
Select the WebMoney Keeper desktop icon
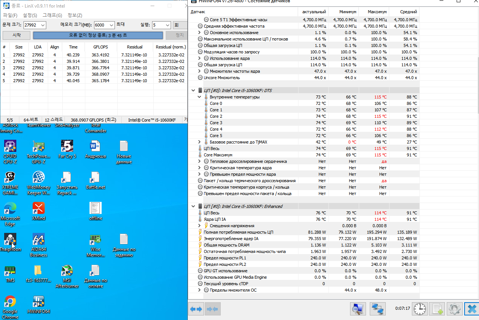coord(38,183)
